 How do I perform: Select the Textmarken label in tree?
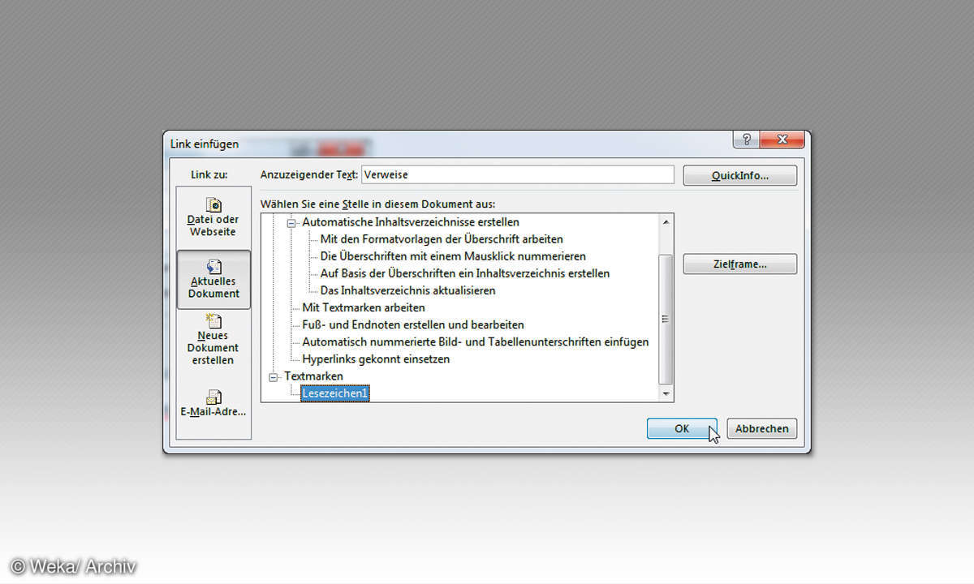tap(313, 376)
